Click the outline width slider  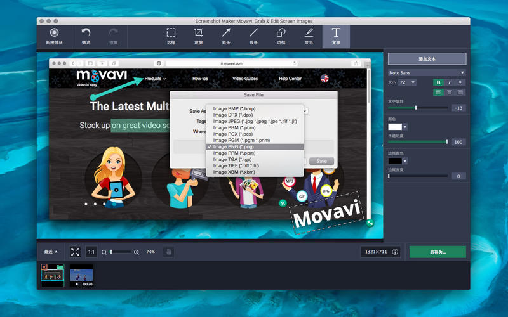(418, 176)
